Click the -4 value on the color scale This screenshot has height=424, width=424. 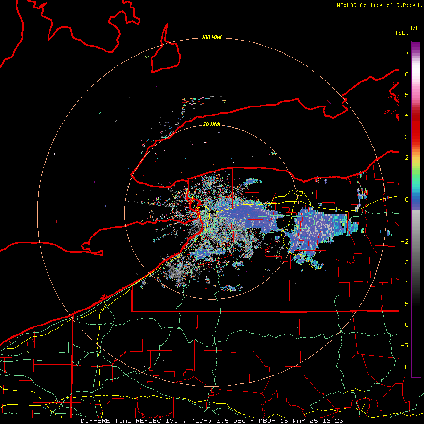[405, 283]
